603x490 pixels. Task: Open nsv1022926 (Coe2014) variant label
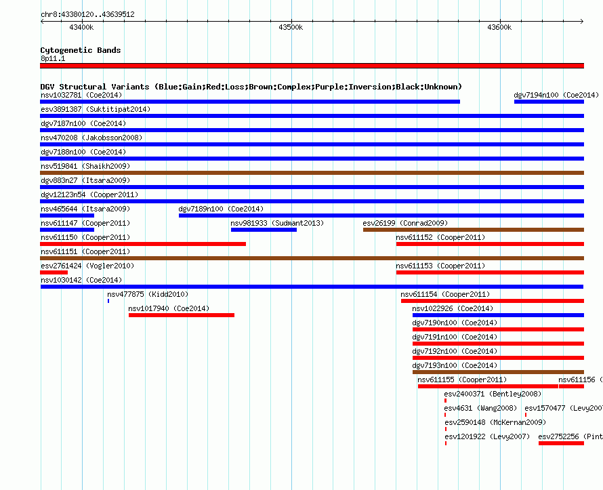[453, 308]
